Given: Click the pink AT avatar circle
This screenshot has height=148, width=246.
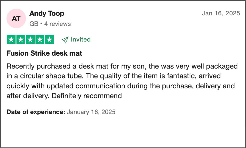Looking at the screenshot, I should (x=16, y=18).
